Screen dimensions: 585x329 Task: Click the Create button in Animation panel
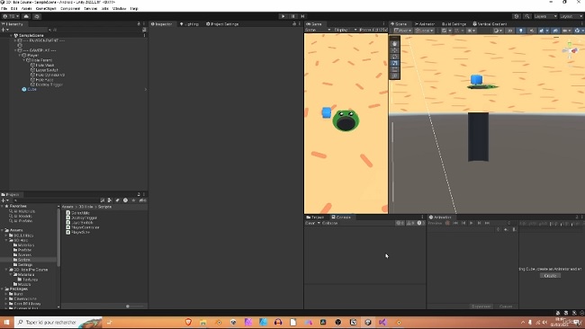pyautogui.click(x=550, y=276)
